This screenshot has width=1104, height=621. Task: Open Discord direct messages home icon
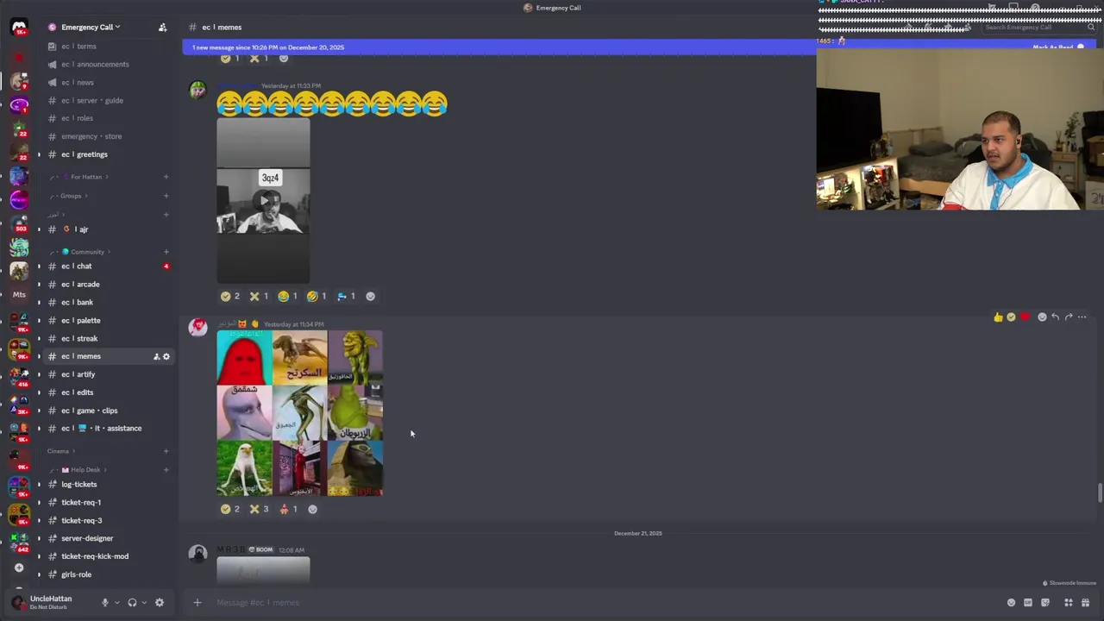coord(19,28)
